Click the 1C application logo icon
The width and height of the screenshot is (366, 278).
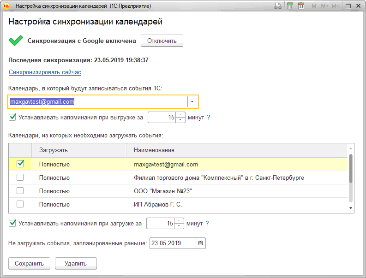[x=6, y=6]
